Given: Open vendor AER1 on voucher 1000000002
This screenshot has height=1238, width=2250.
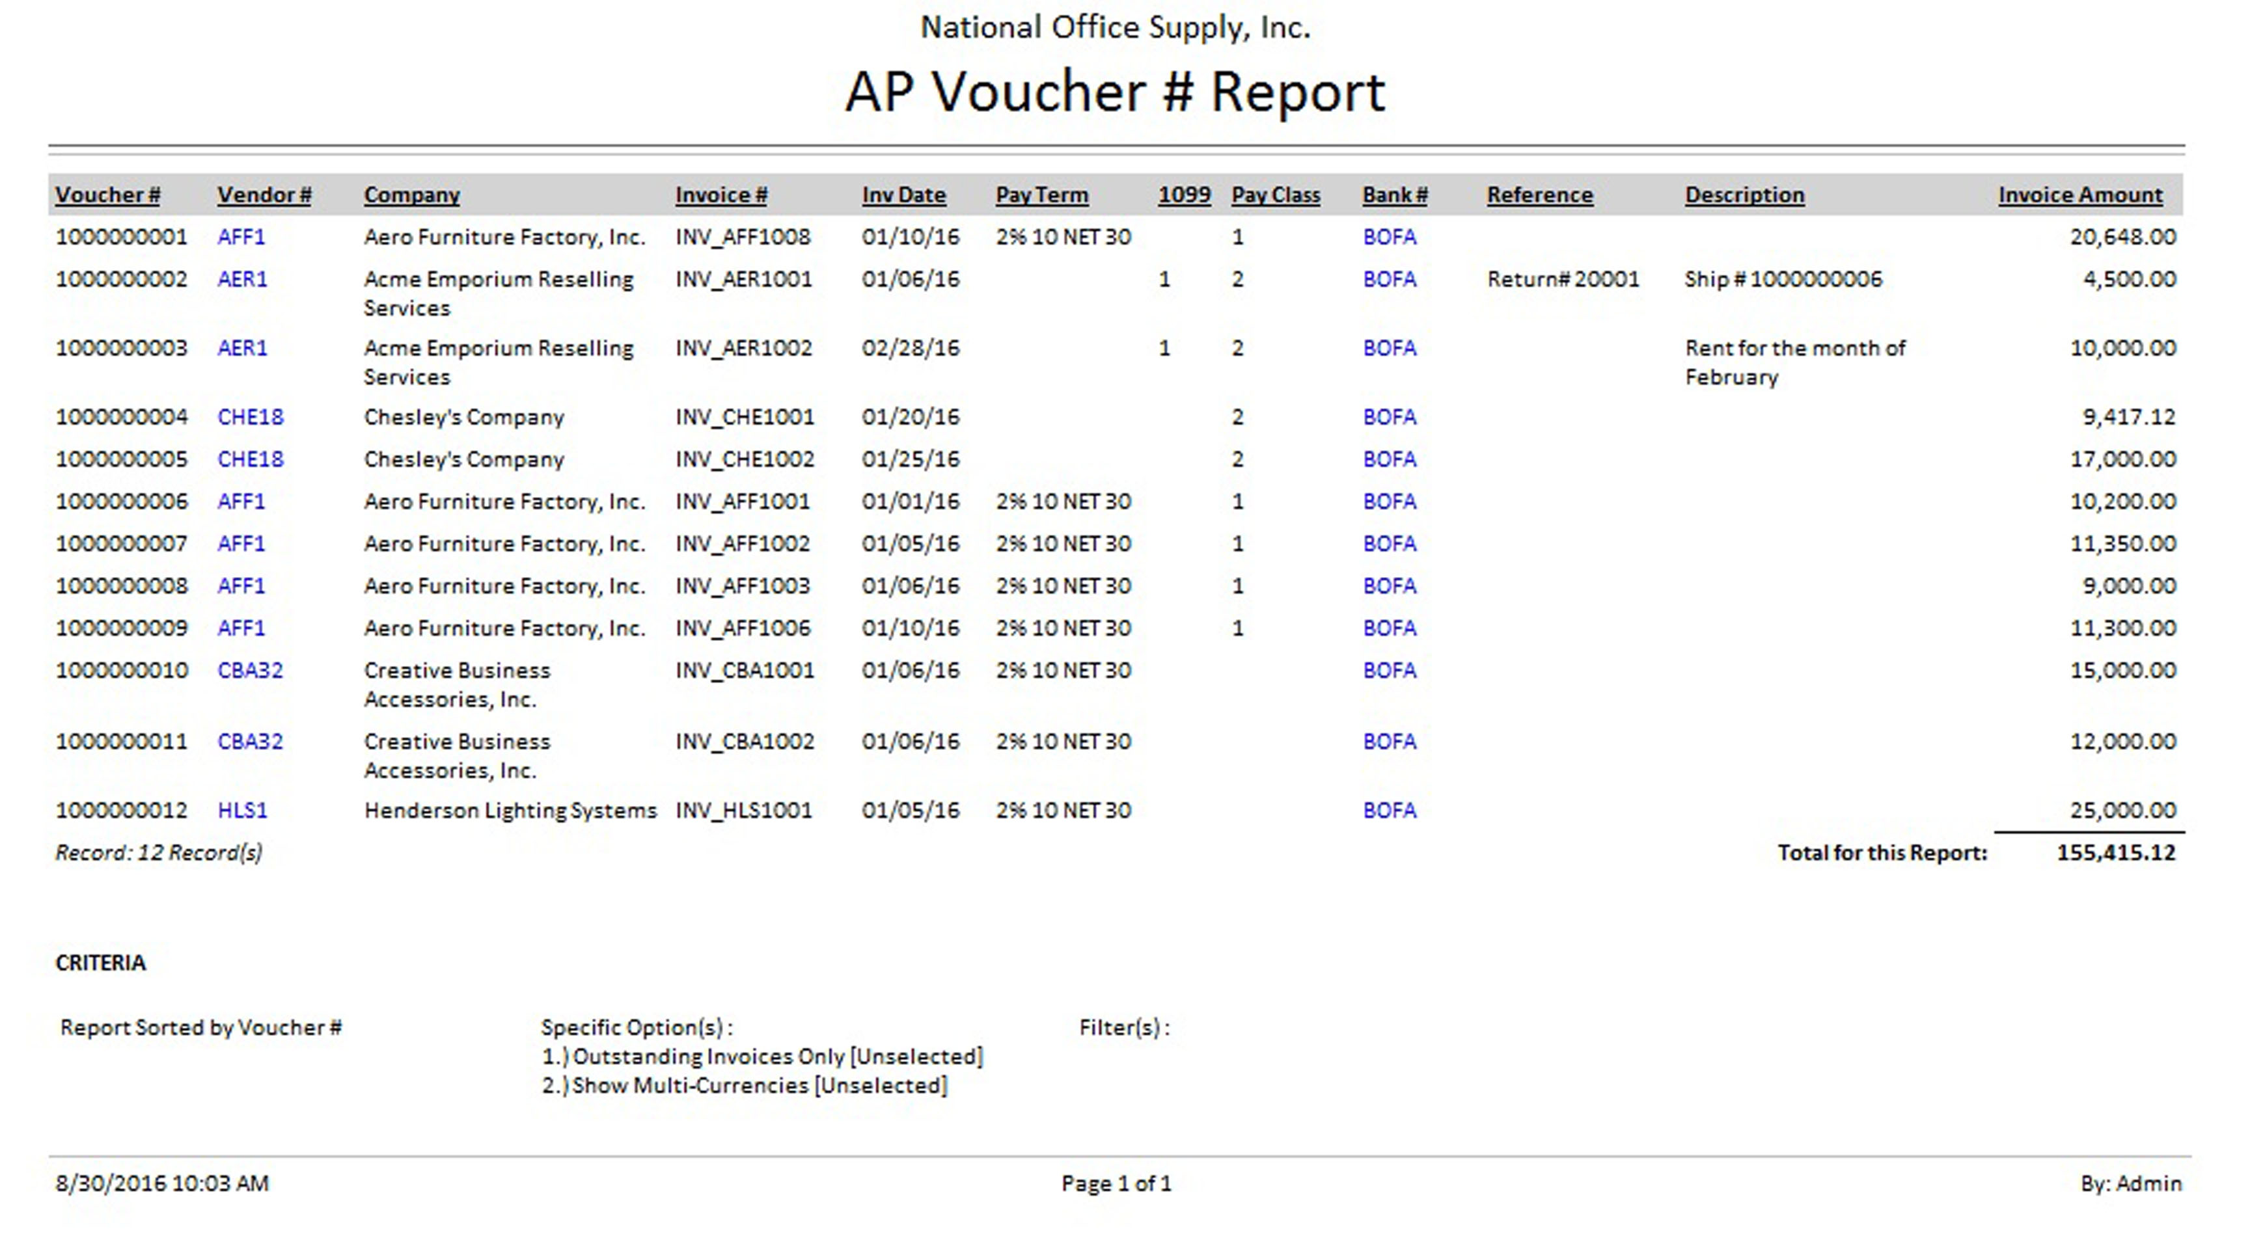Looking at the screenshot, I should (242, 279).
